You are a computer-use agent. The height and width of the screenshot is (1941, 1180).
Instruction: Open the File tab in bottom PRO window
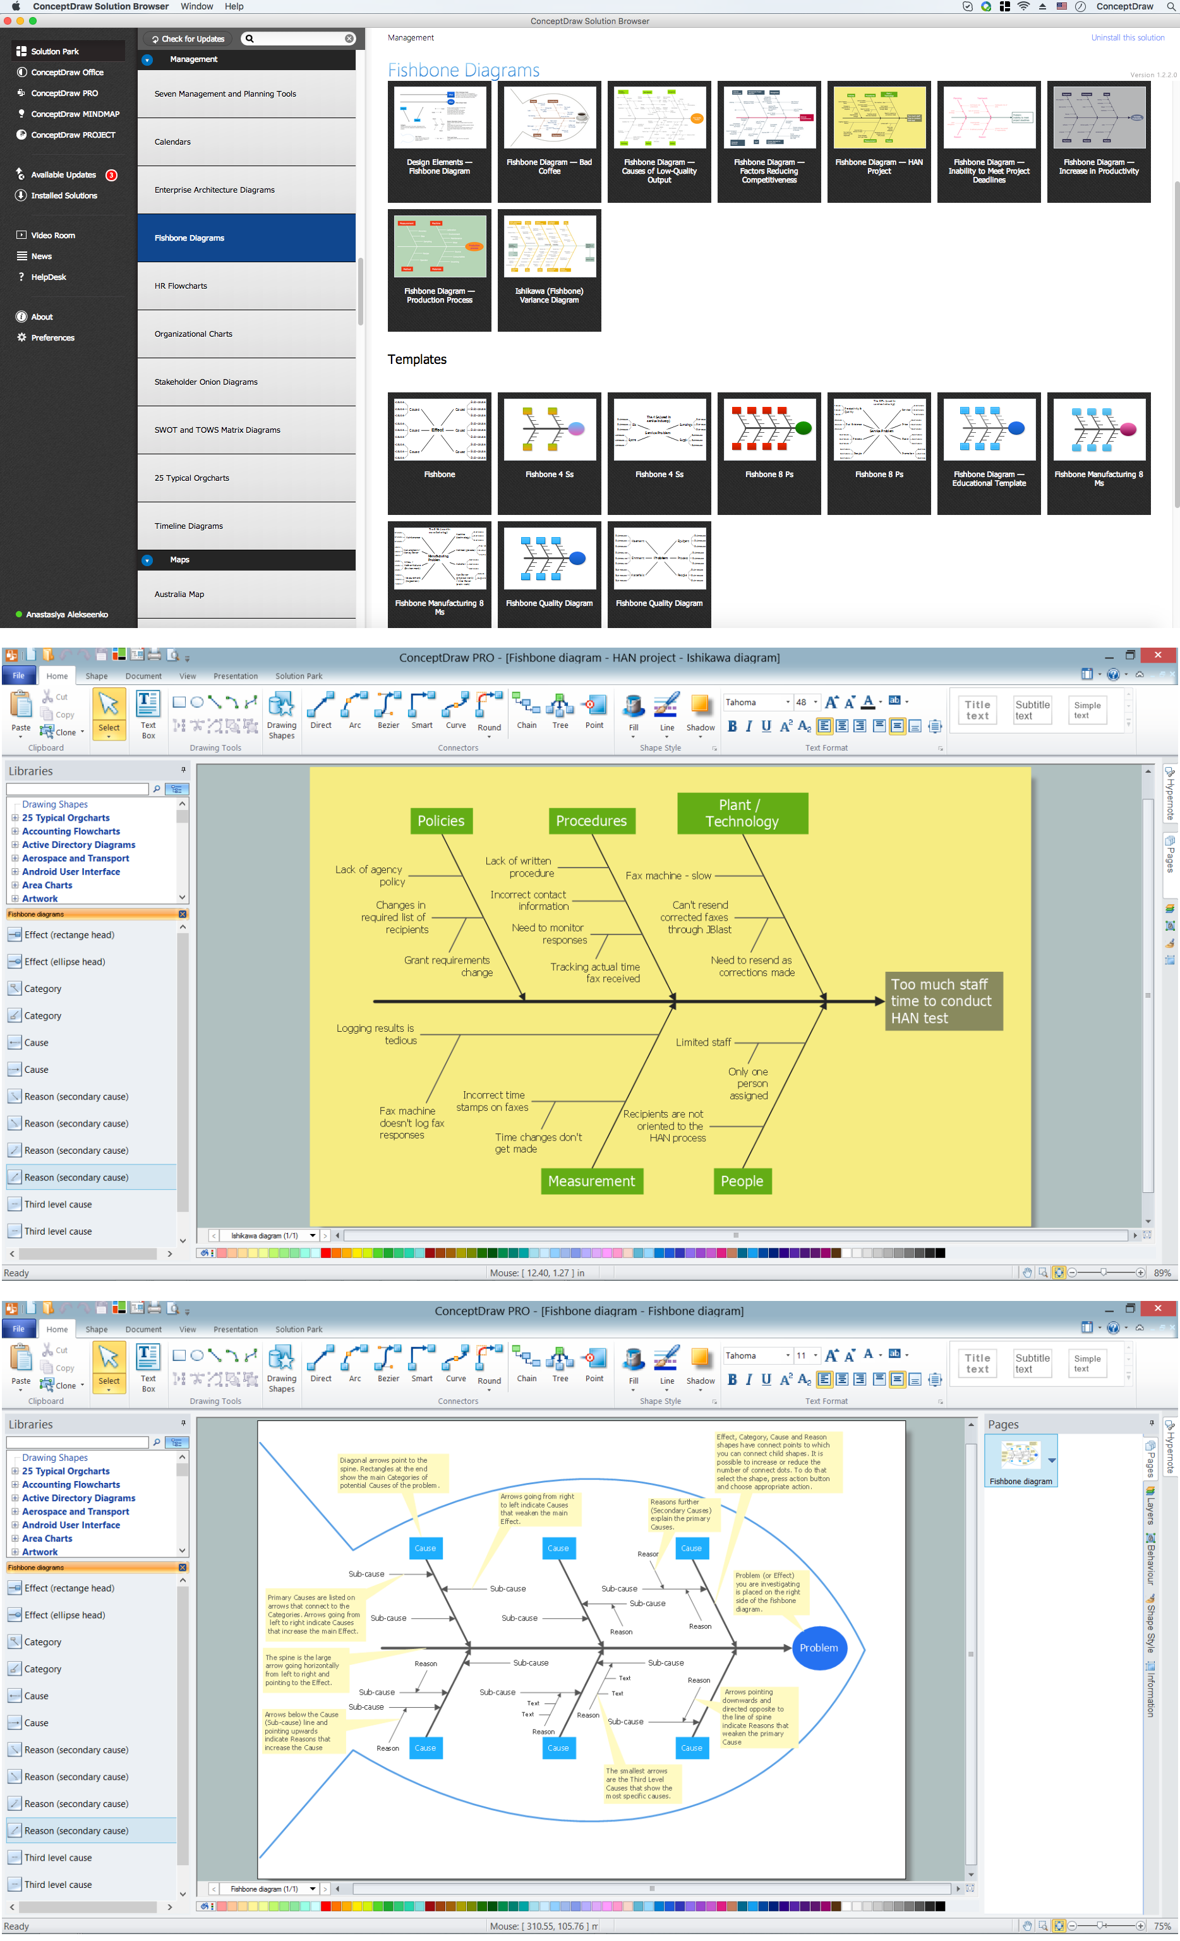pos(18,1329)
